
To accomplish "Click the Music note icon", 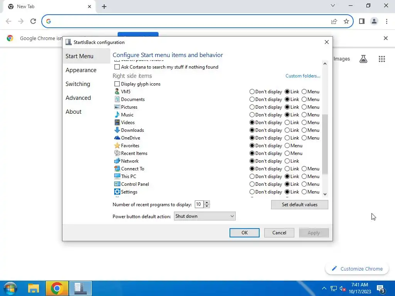I will coord(117,114).
